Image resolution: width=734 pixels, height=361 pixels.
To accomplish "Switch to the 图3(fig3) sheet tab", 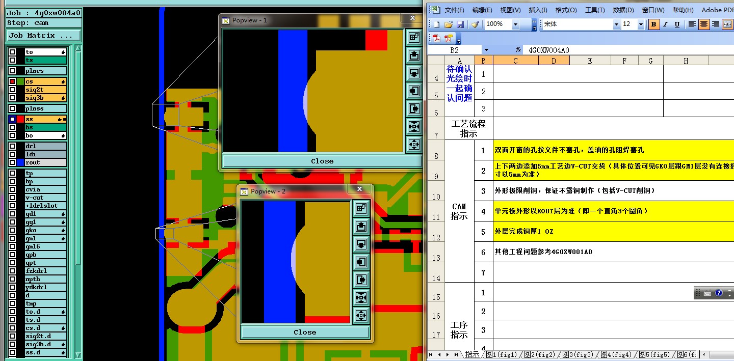I will [578, 354].
